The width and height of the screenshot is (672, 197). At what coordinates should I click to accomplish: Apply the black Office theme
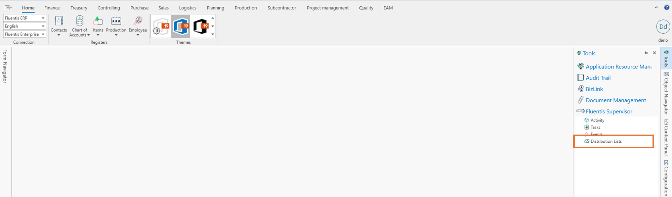pyautogui.click(x=201, y=26)
